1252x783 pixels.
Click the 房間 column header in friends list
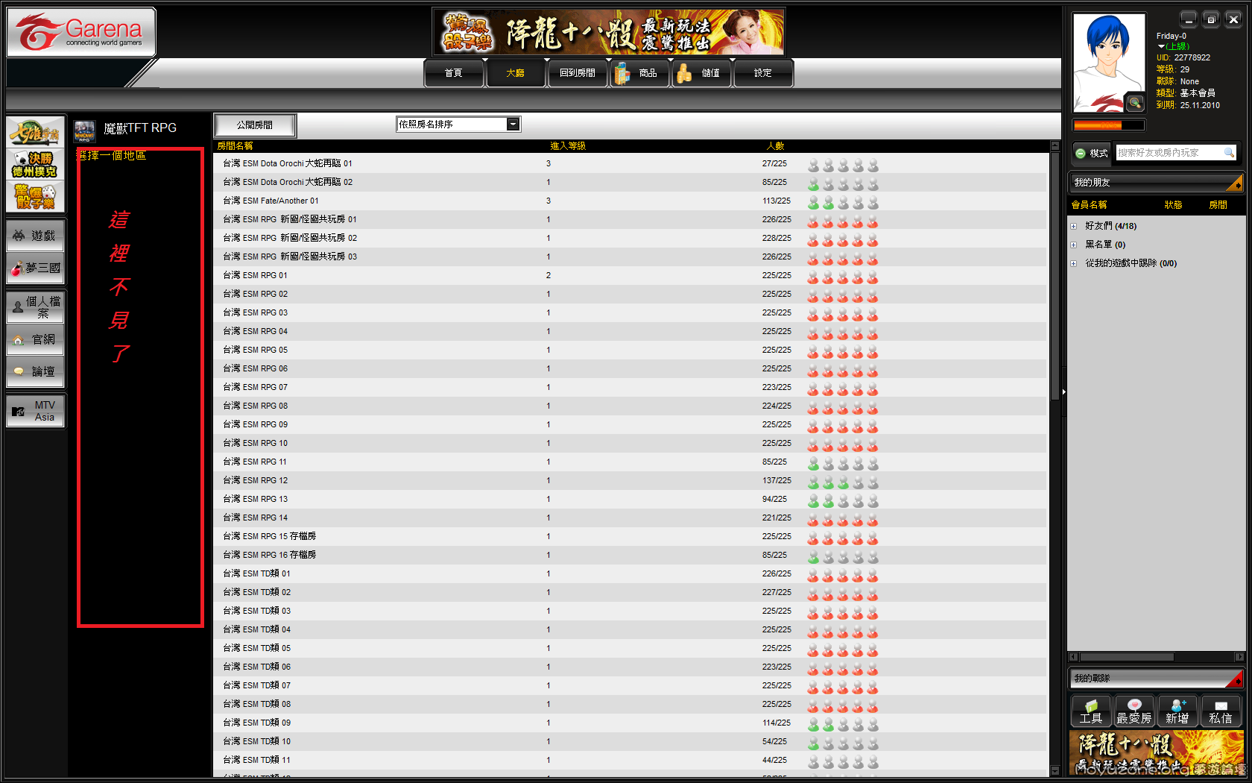[x=1218, y=205]
